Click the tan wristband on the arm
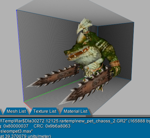The height and width of the screenshot is (138, 150). (x=115, y=63)
